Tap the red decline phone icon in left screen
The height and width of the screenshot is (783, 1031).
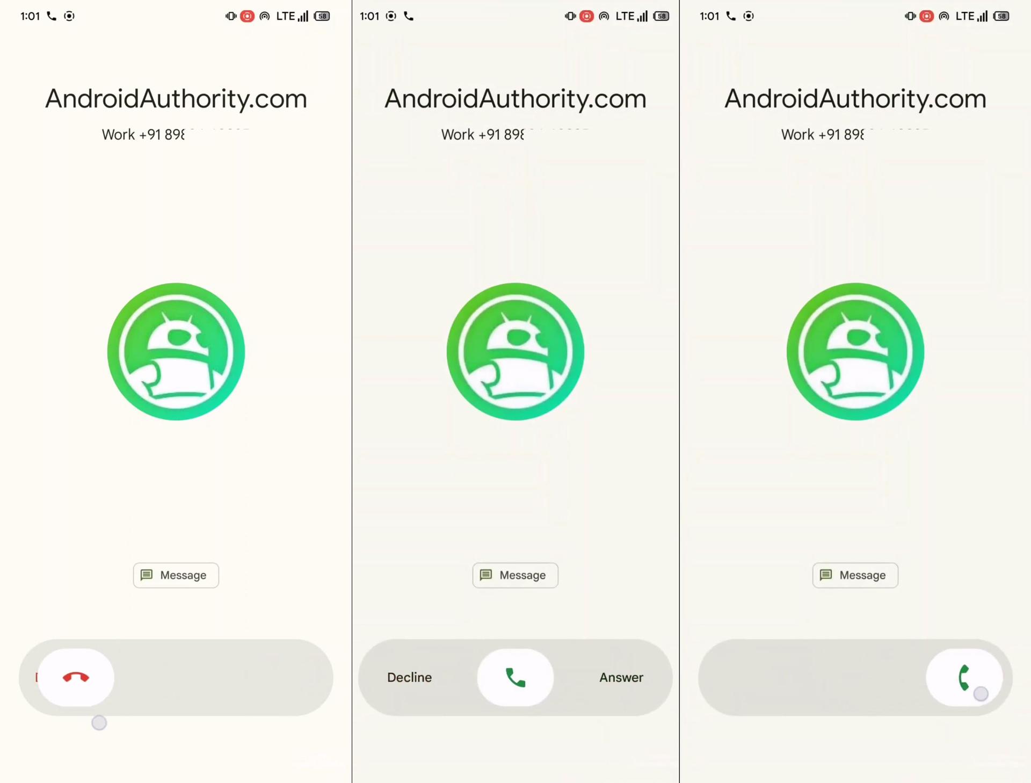click(x=76, y=677)
